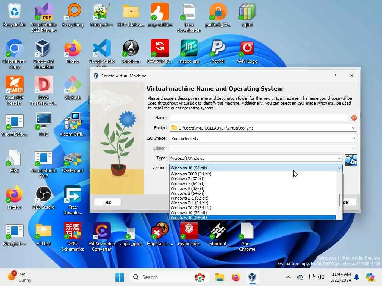Open Visual Studio Code desktop shortcut
The height and width of the screenshot is (286, 382).
pyautogui.click(x=101, y=54)
